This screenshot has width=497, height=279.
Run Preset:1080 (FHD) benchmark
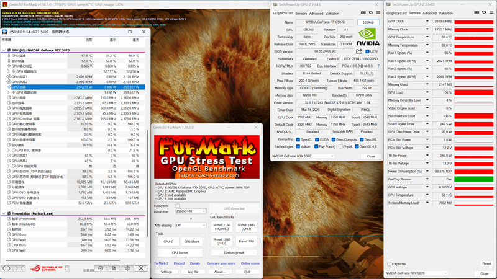222,241
